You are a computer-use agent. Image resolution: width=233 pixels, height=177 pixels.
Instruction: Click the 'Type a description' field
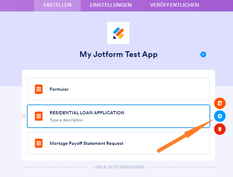(66, 120)
